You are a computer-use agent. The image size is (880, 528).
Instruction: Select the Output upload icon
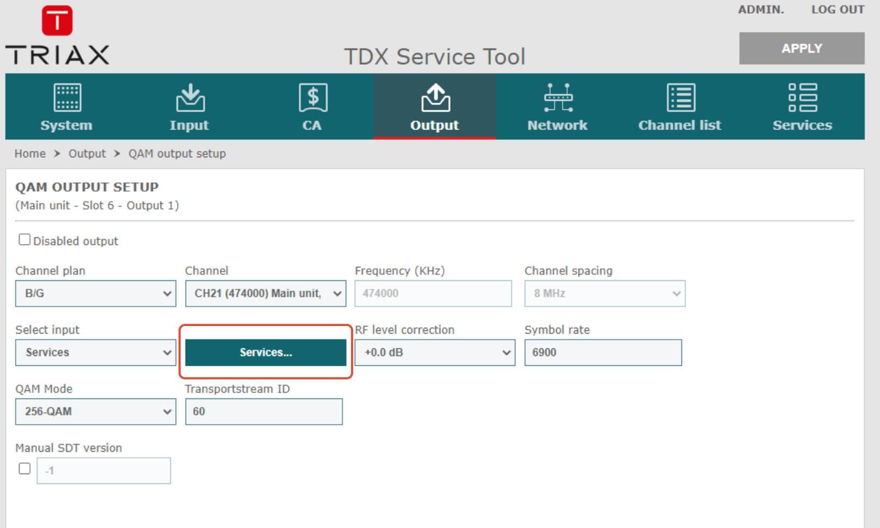[x=435, y=97]
